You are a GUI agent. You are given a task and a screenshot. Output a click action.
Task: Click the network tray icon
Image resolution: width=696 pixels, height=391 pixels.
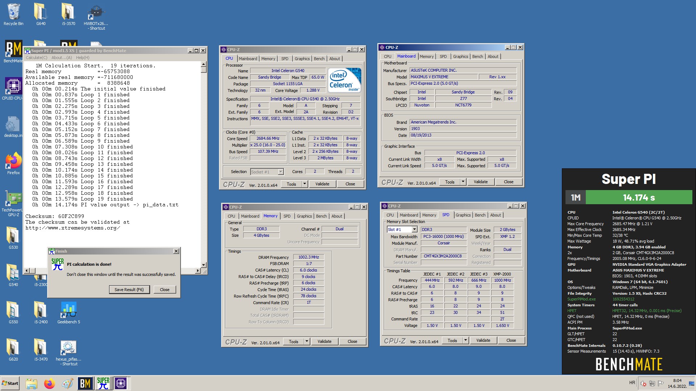tap(652, 383)
